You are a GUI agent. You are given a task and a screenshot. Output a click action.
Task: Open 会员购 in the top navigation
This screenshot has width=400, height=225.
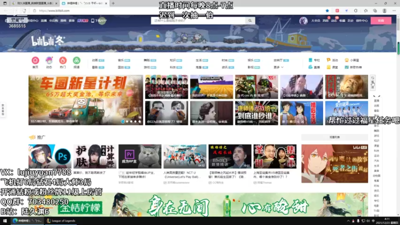coord(53,20)
